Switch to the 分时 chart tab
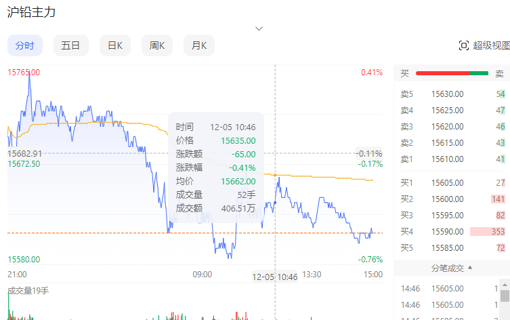 click(x=24, y=45)
